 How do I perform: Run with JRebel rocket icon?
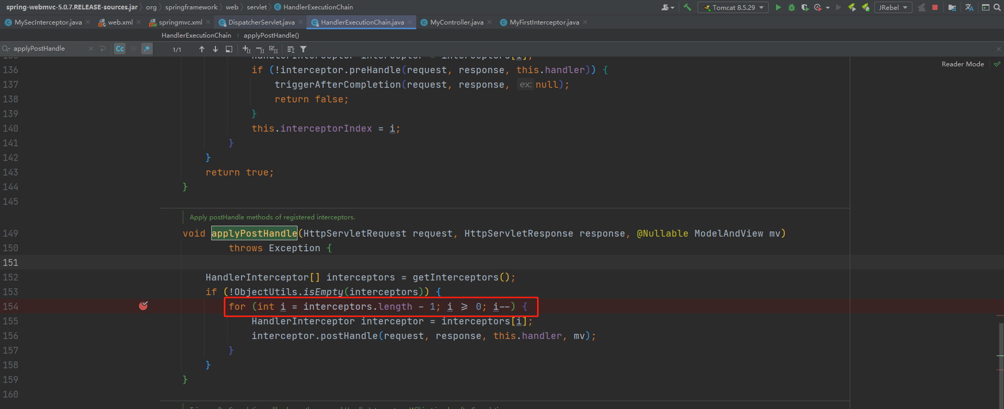click(852, 7)
